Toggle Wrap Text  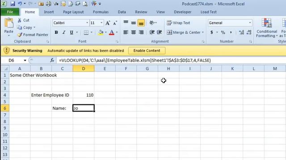point(178,23)
